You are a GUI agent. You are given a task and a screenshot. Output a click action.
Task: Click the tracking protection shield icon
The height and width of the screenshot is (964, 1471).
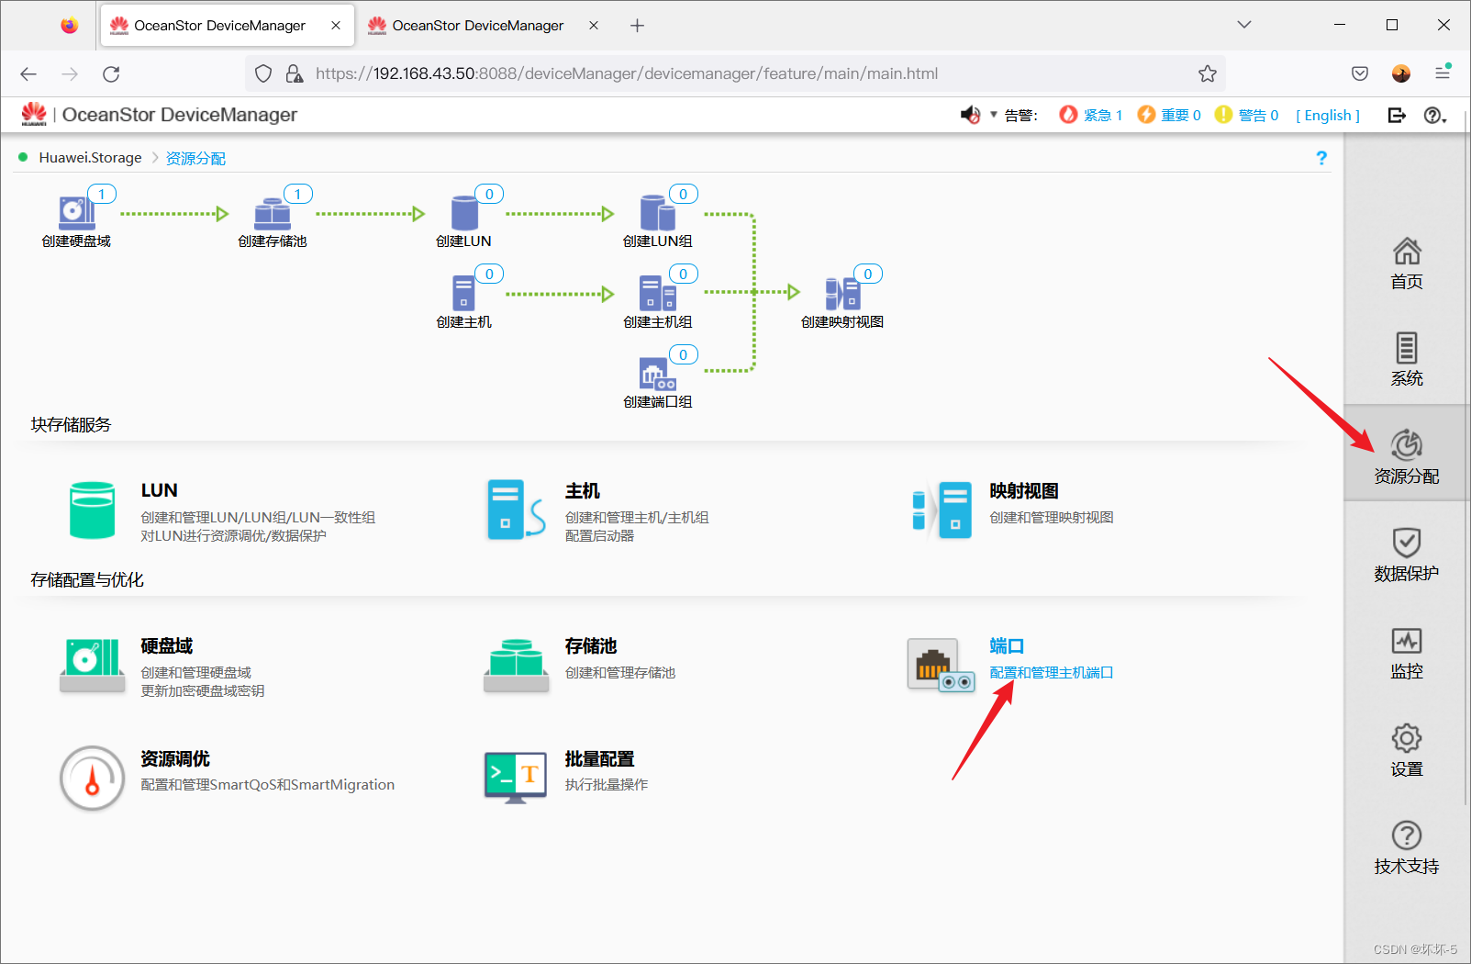click(263, 73)
